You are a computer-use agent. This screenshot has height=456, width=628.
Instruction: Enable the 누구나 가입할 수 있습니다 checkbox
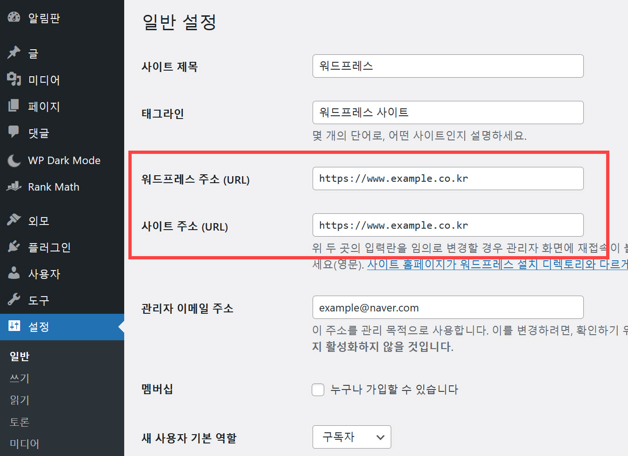click(318, 390)
